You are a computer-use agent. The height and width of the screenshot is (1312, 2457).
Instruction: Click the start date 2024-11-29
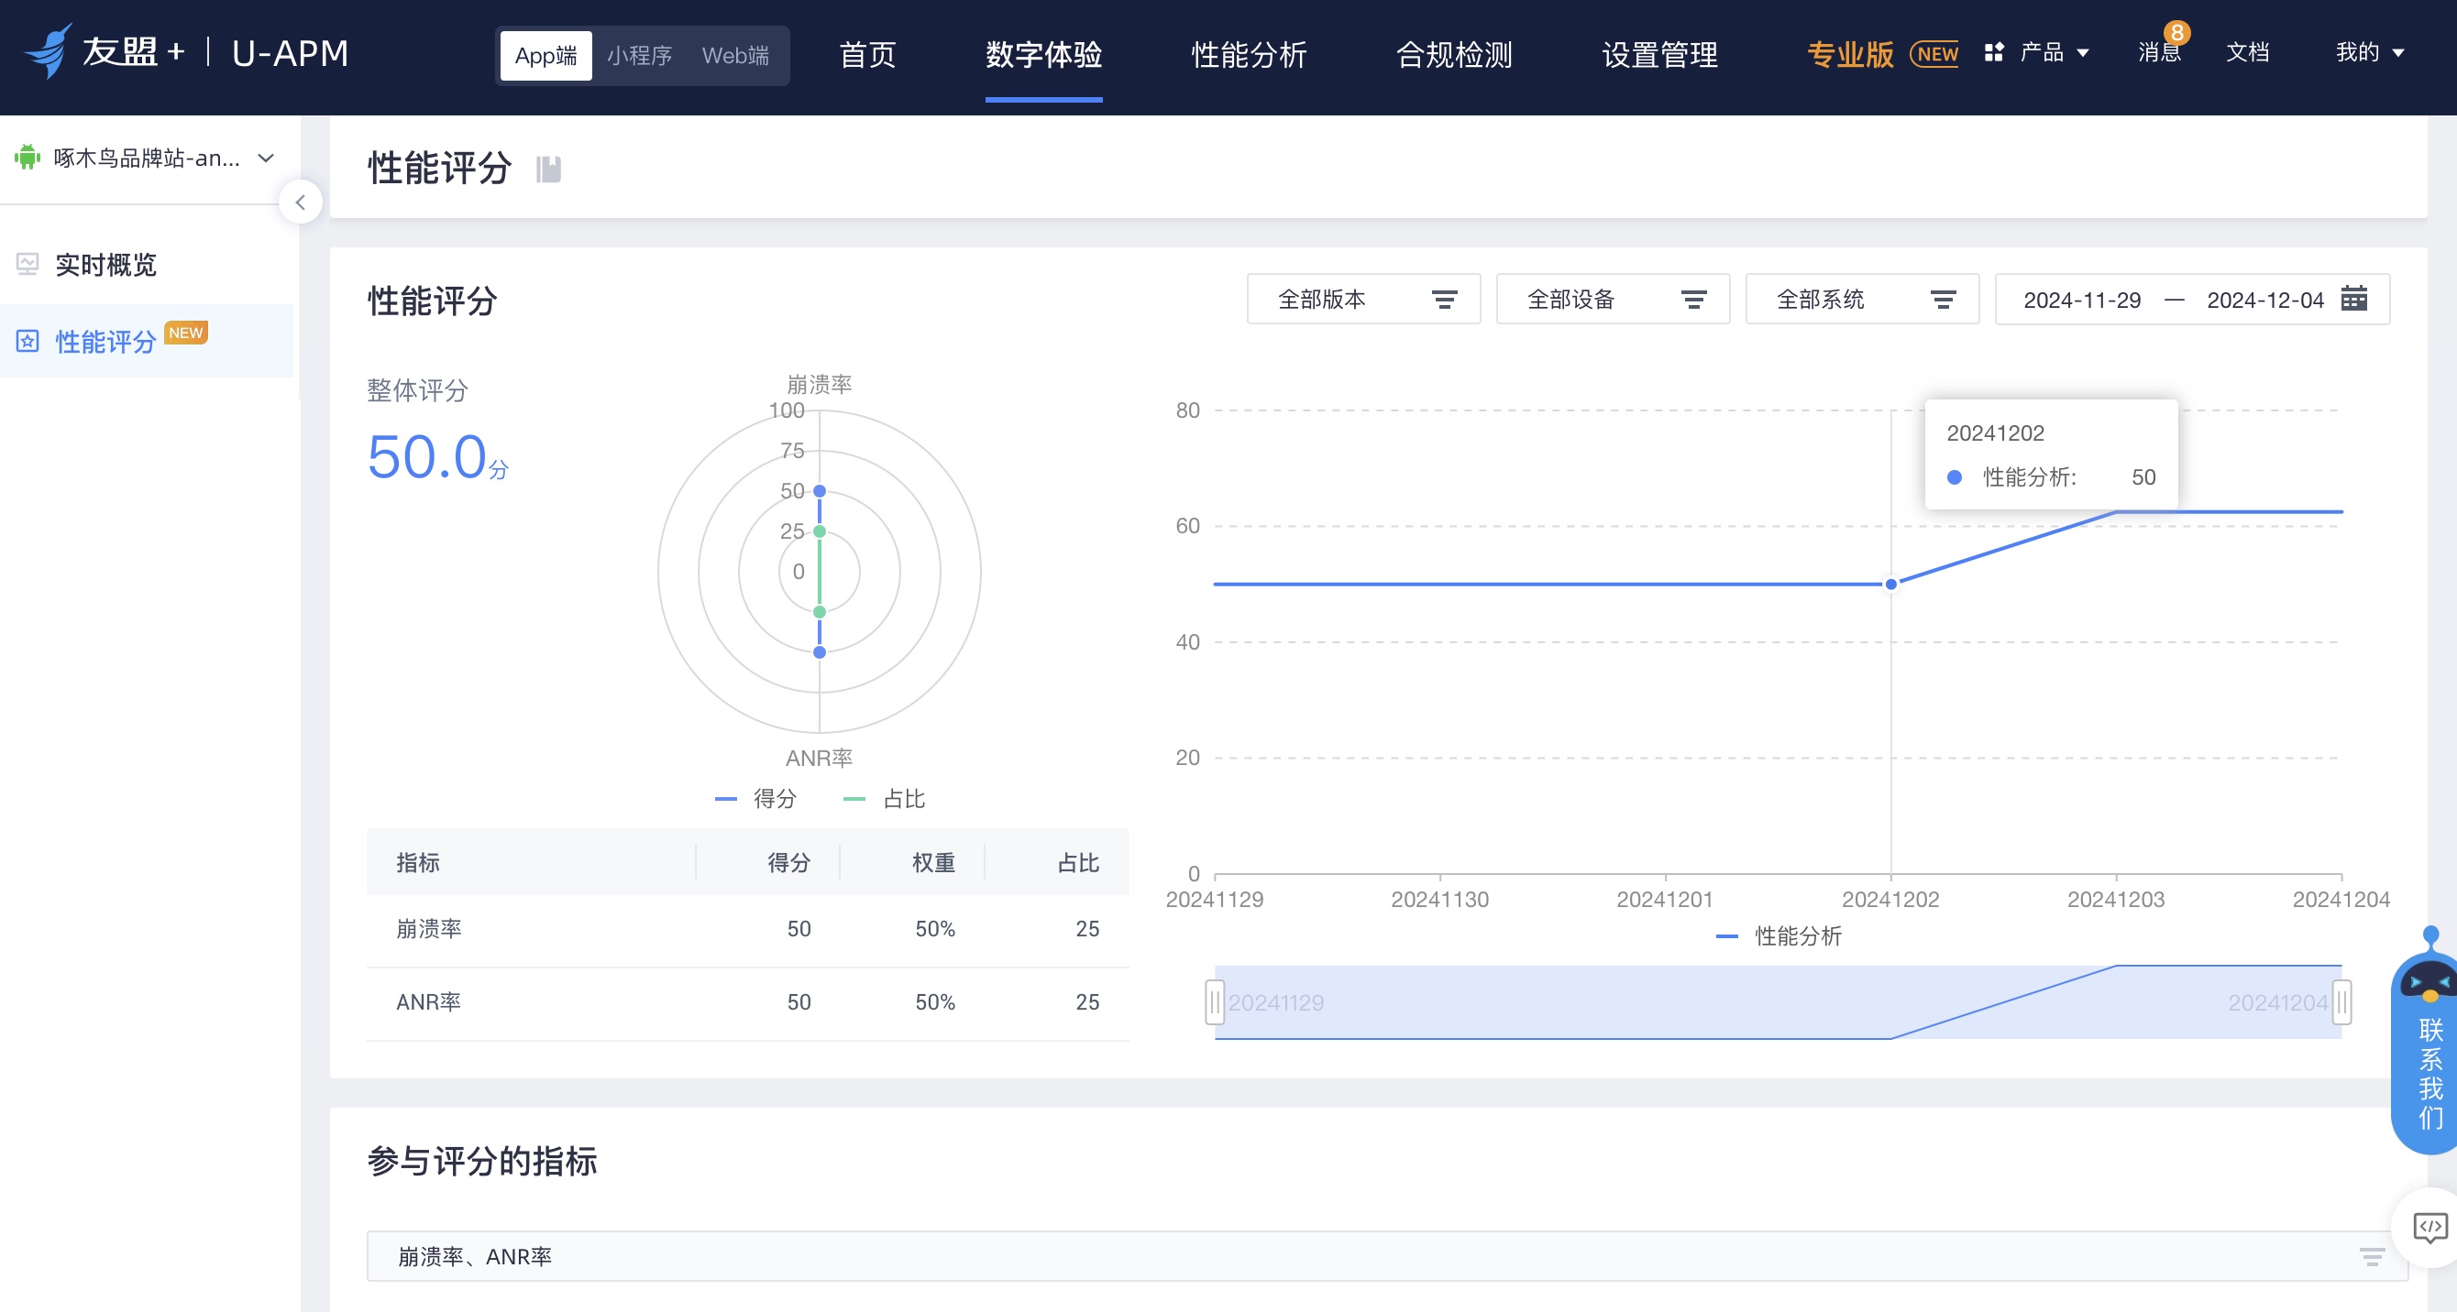2082,301
